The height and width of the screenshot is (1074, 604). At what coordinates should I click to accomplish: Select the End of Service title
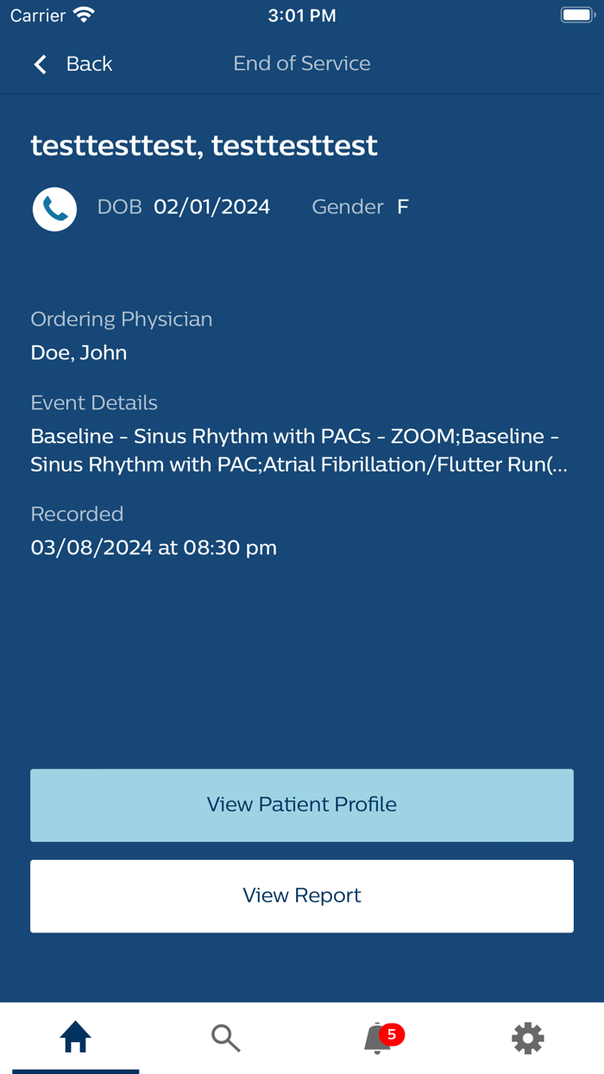pos(301,63)
